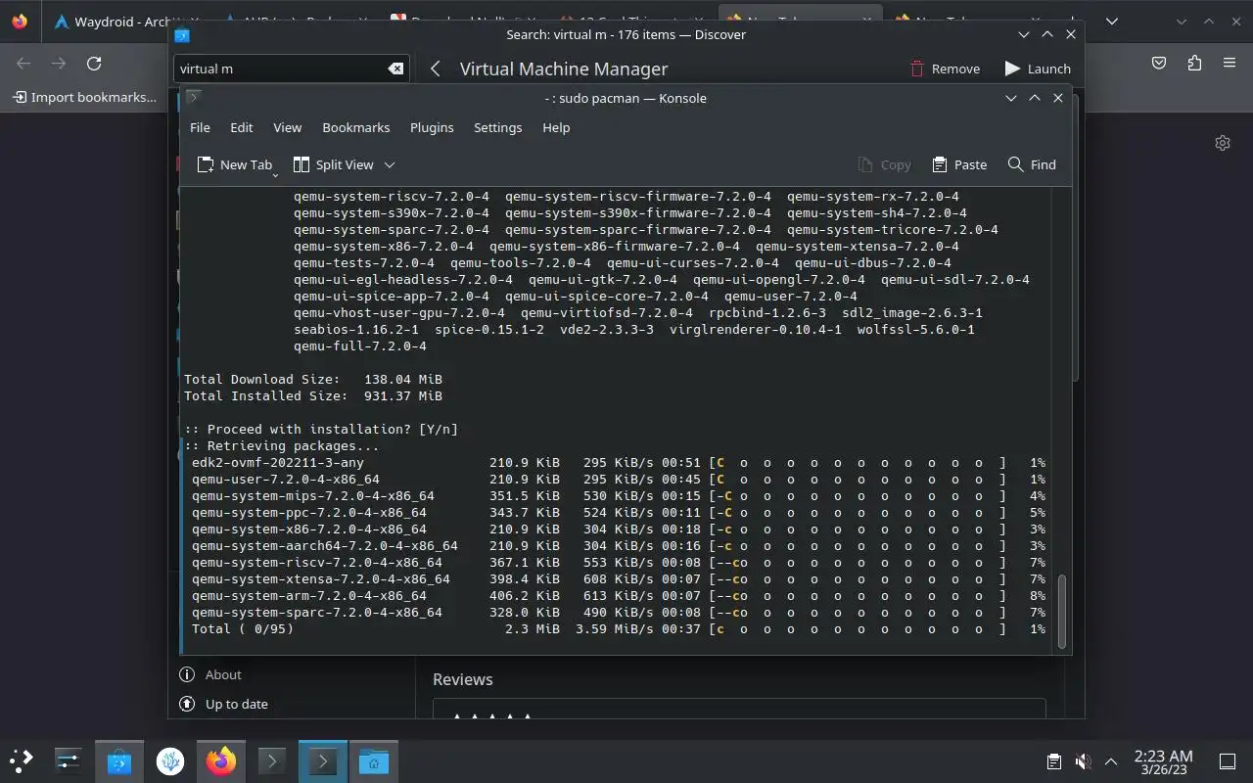Click Import bookmarks in Firefox toolbar

point(84,97)
